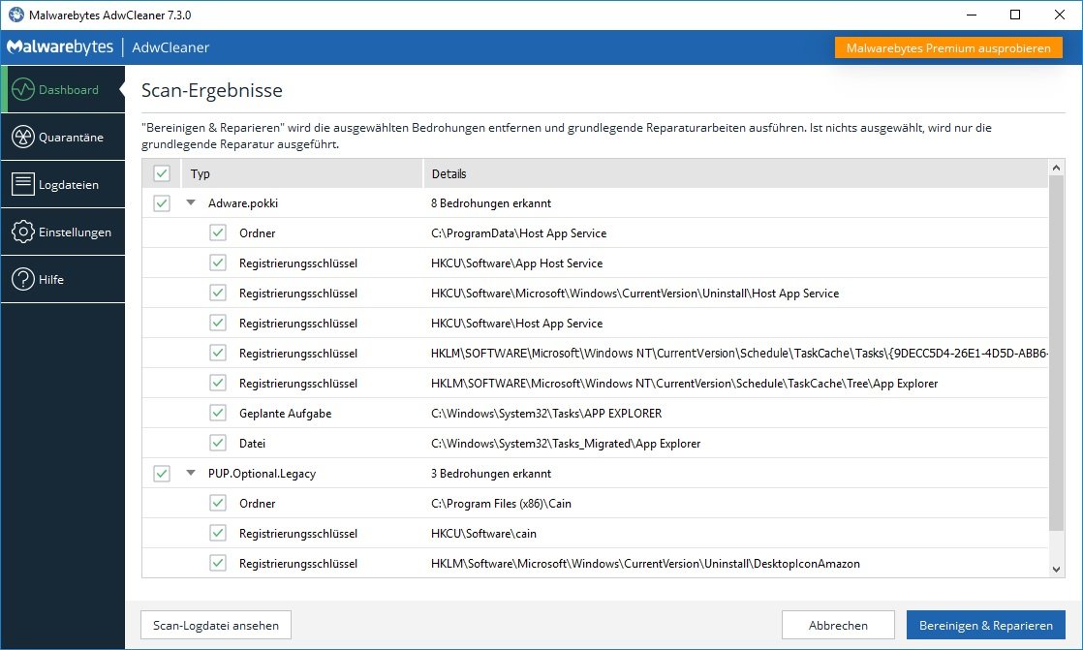Uncheck the Geplante Aufgabe entry checkbox
The height and width of the screenshot is (650, 1083).
click(218, 414)
